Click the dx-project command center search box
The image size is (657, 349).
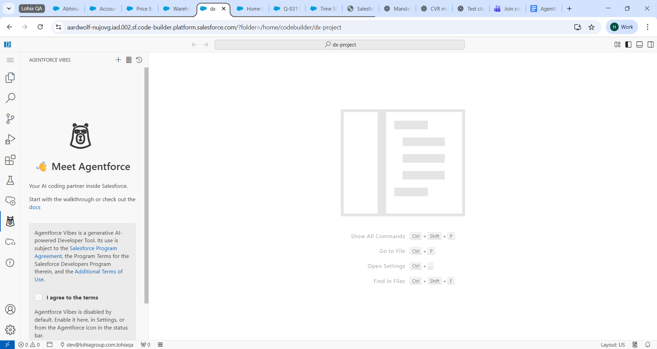pos(339,44)
